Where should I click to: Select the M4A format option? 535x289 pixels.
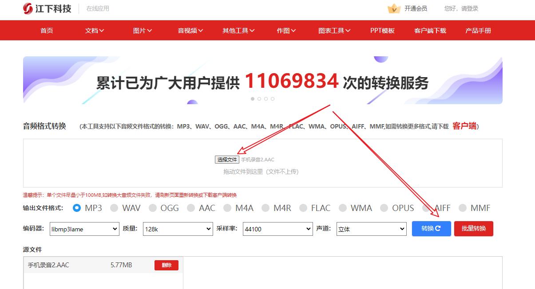227,208
